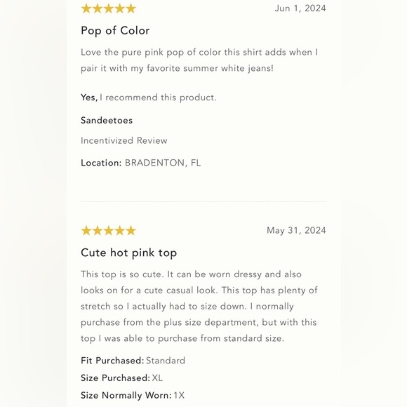The width and height of the screenshot is (407, 407).
Task: Click the May 31, 2024 date
Action: click(296, 230)
